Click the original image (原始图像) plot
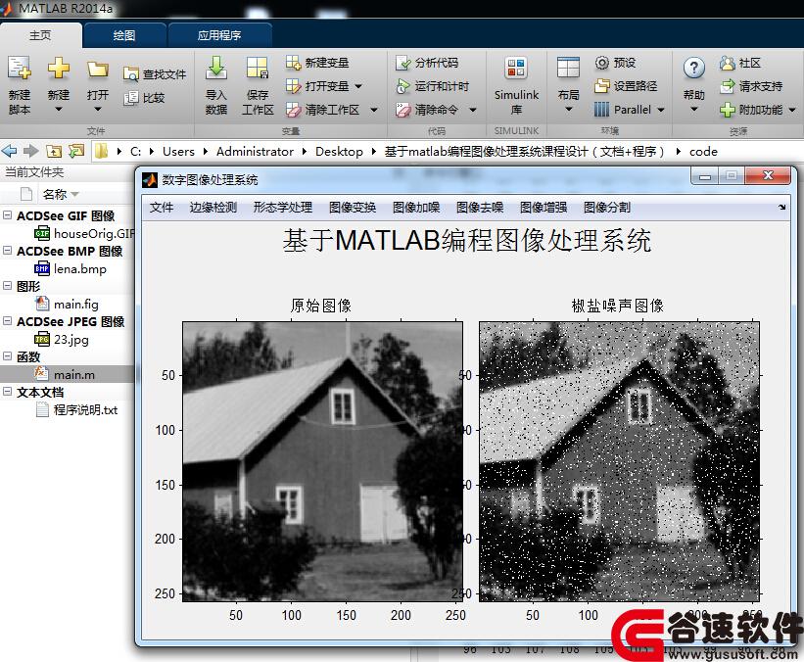The height and width of the screenshot is (662, 804). coord(322,461)
